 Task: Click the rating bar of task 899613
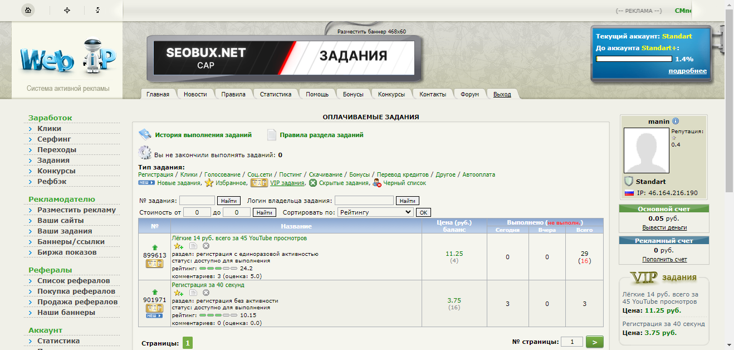coord(218,269)
